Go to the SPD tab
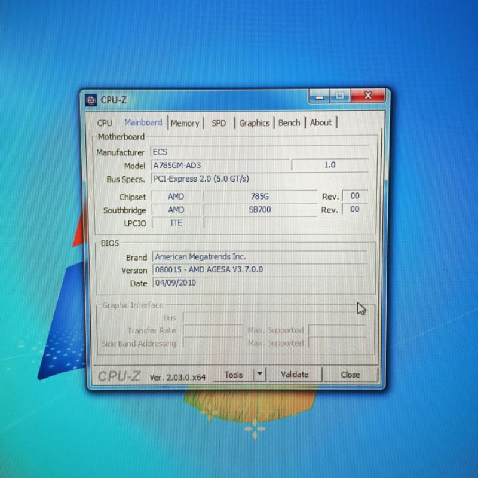Screen dimensions: 478x478 [x=219, y=123]
